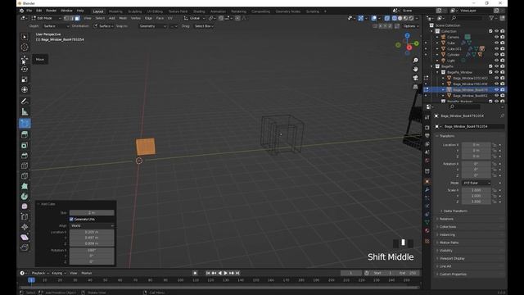Screen dimensions: 524x295
Task: Expand the Motion Paths panel
Action: point(449,243)
